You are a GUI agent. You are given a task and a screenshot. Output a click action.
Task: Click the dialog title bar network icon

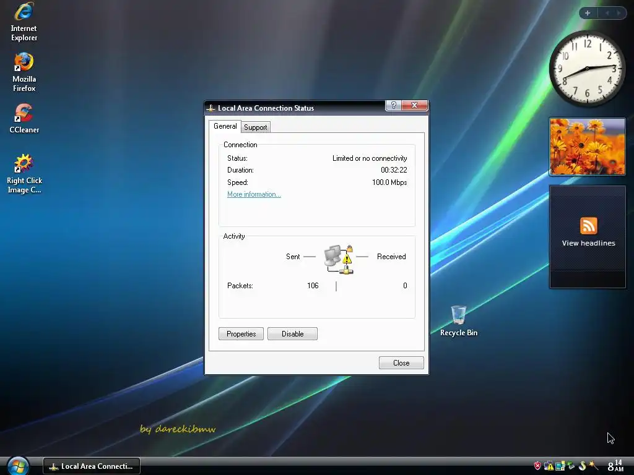click(211, 108)
